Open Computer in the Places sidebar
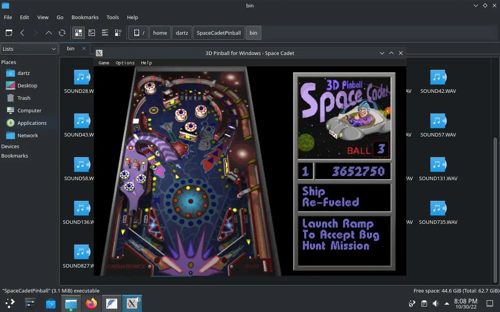This screenshot has height=312, width=500. 29,110
